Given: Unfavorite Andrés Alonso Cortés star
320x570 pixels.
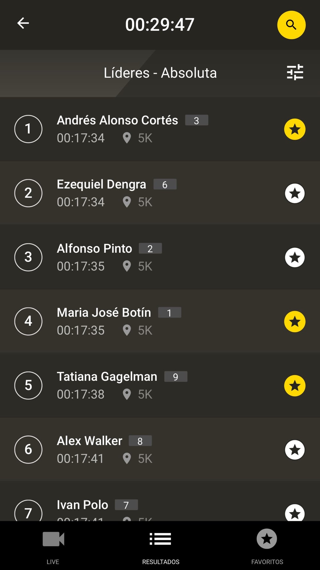Looking at the screenshot, I should point(294,129).
